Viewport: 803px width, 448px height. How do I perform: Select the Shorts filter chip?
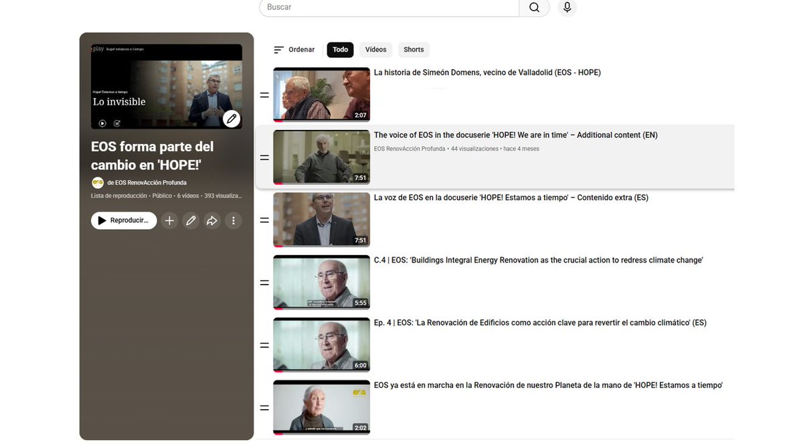click(414, 50)
